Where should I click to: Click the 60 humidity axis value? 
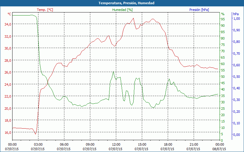pyautogui.click(x=223, y=64)
